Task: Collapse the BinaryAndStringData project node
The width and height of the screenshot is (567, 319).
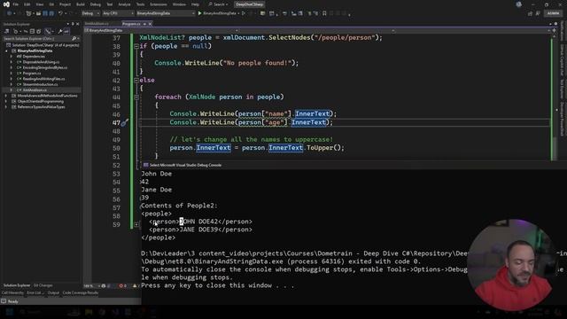Action: [6, 51]
